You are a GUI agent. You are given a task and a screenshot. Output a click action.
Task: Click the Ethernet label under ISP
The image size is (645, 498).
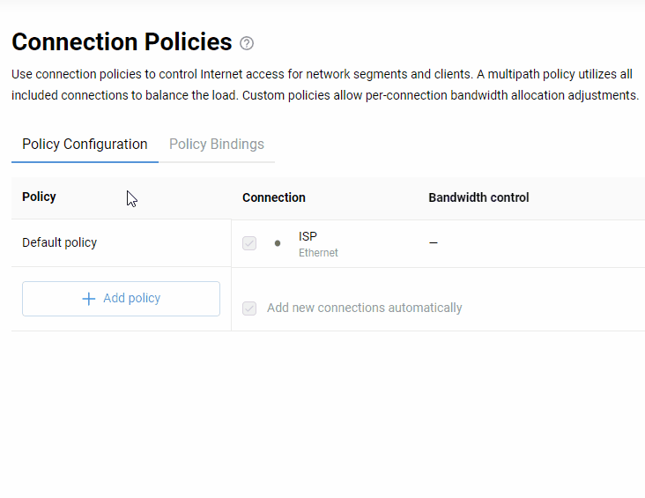[x=318, y=253]
